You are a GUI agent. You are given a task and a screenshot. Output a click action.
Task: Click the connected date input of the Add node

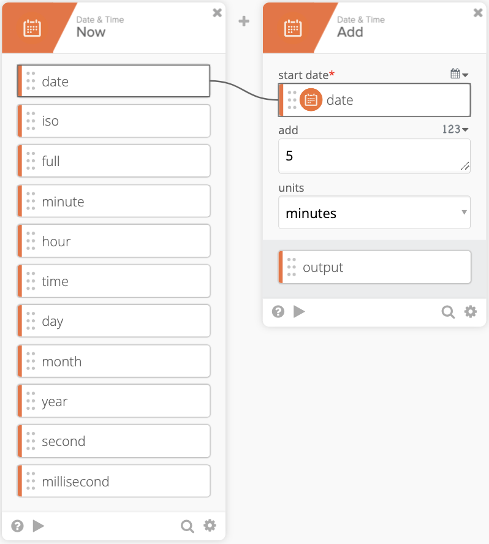374,100
